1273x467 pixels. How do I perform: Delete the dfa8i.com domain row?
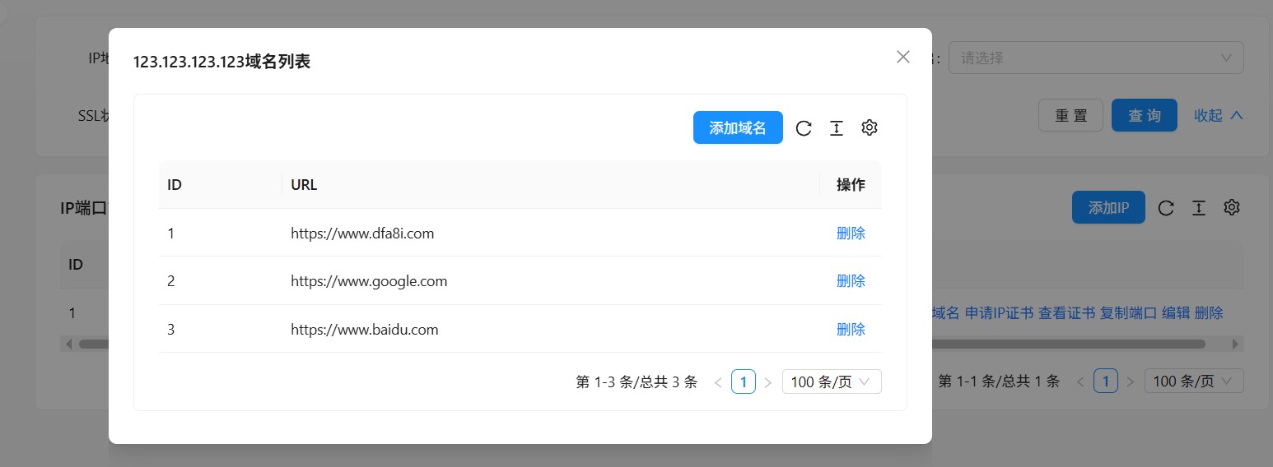[x=851, y=233]
